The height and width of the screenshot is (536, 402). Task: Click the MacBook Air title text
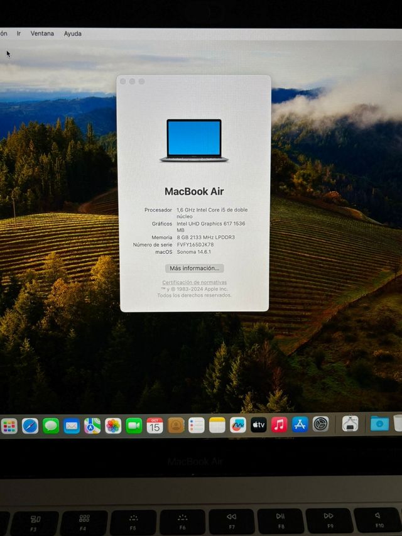(194, 192)
